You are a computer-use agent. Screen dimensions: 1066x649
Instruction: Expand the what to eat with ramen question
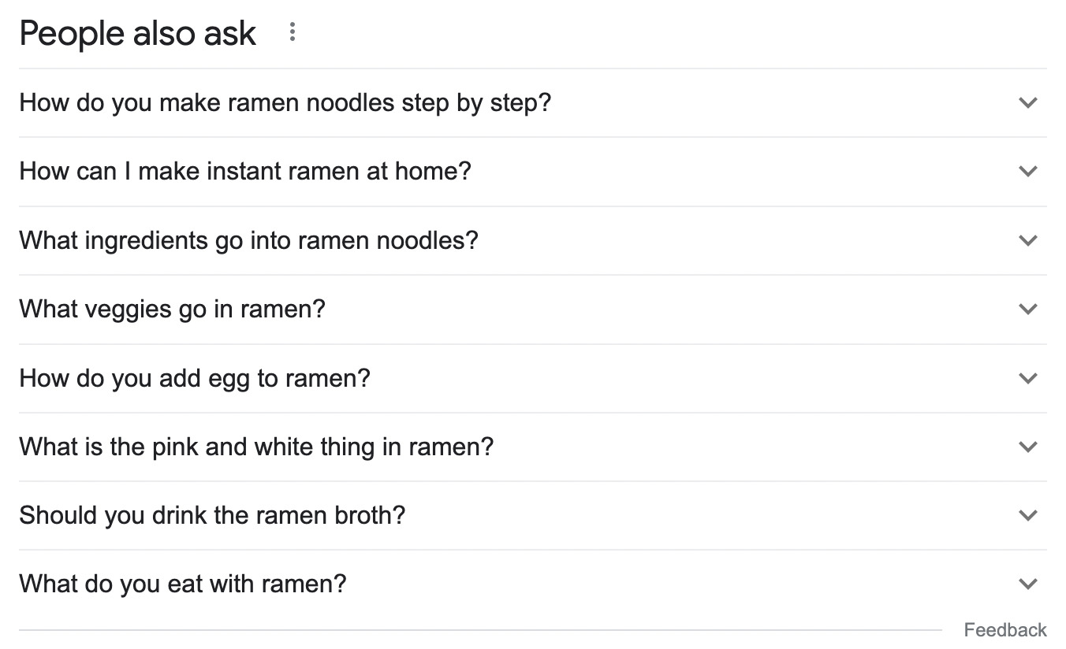point(1028,584)
